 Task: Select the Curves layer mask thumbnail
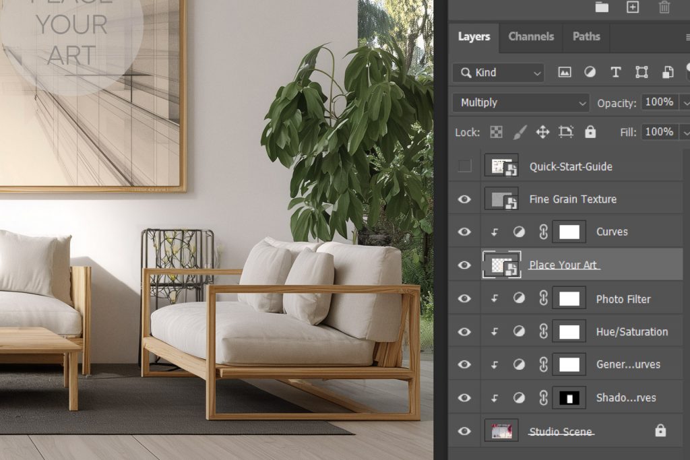(569, 232)
